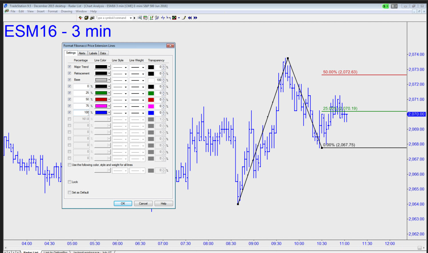Click the clock bars indicator toolbar icon
428x253 pixels.
pyautogui.click(x=157, y=18)
